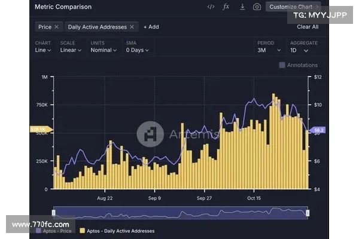
Task: Open the Period 3M dropdown
Action: 269,50
